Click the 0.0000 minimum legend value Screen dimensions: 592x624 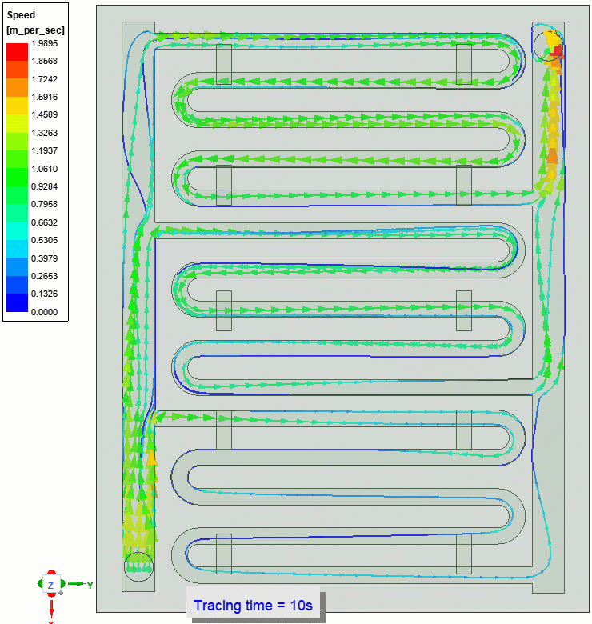click(x=44, y=312)
